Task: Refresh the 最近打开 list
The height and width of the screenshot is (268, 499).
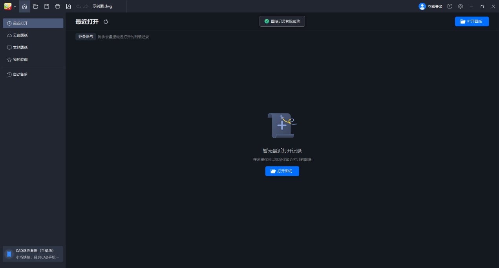Action: tap(106, 22)
